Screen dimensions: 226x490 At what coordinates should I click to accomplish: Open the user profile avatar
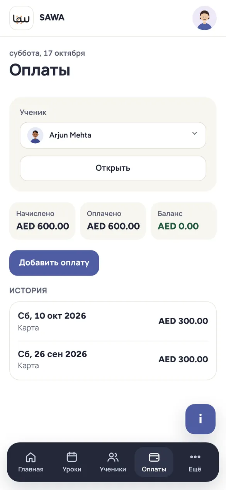click(204, 18)
